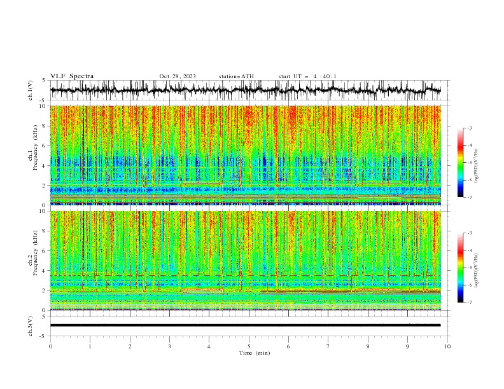This screenshot has height=389, width=504.
Task: Click inside the ch.1 spectrogram panel
Action: pos(245,155)
